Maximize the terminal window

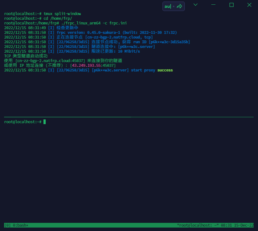pyautogui.click(x=231, y=5)
